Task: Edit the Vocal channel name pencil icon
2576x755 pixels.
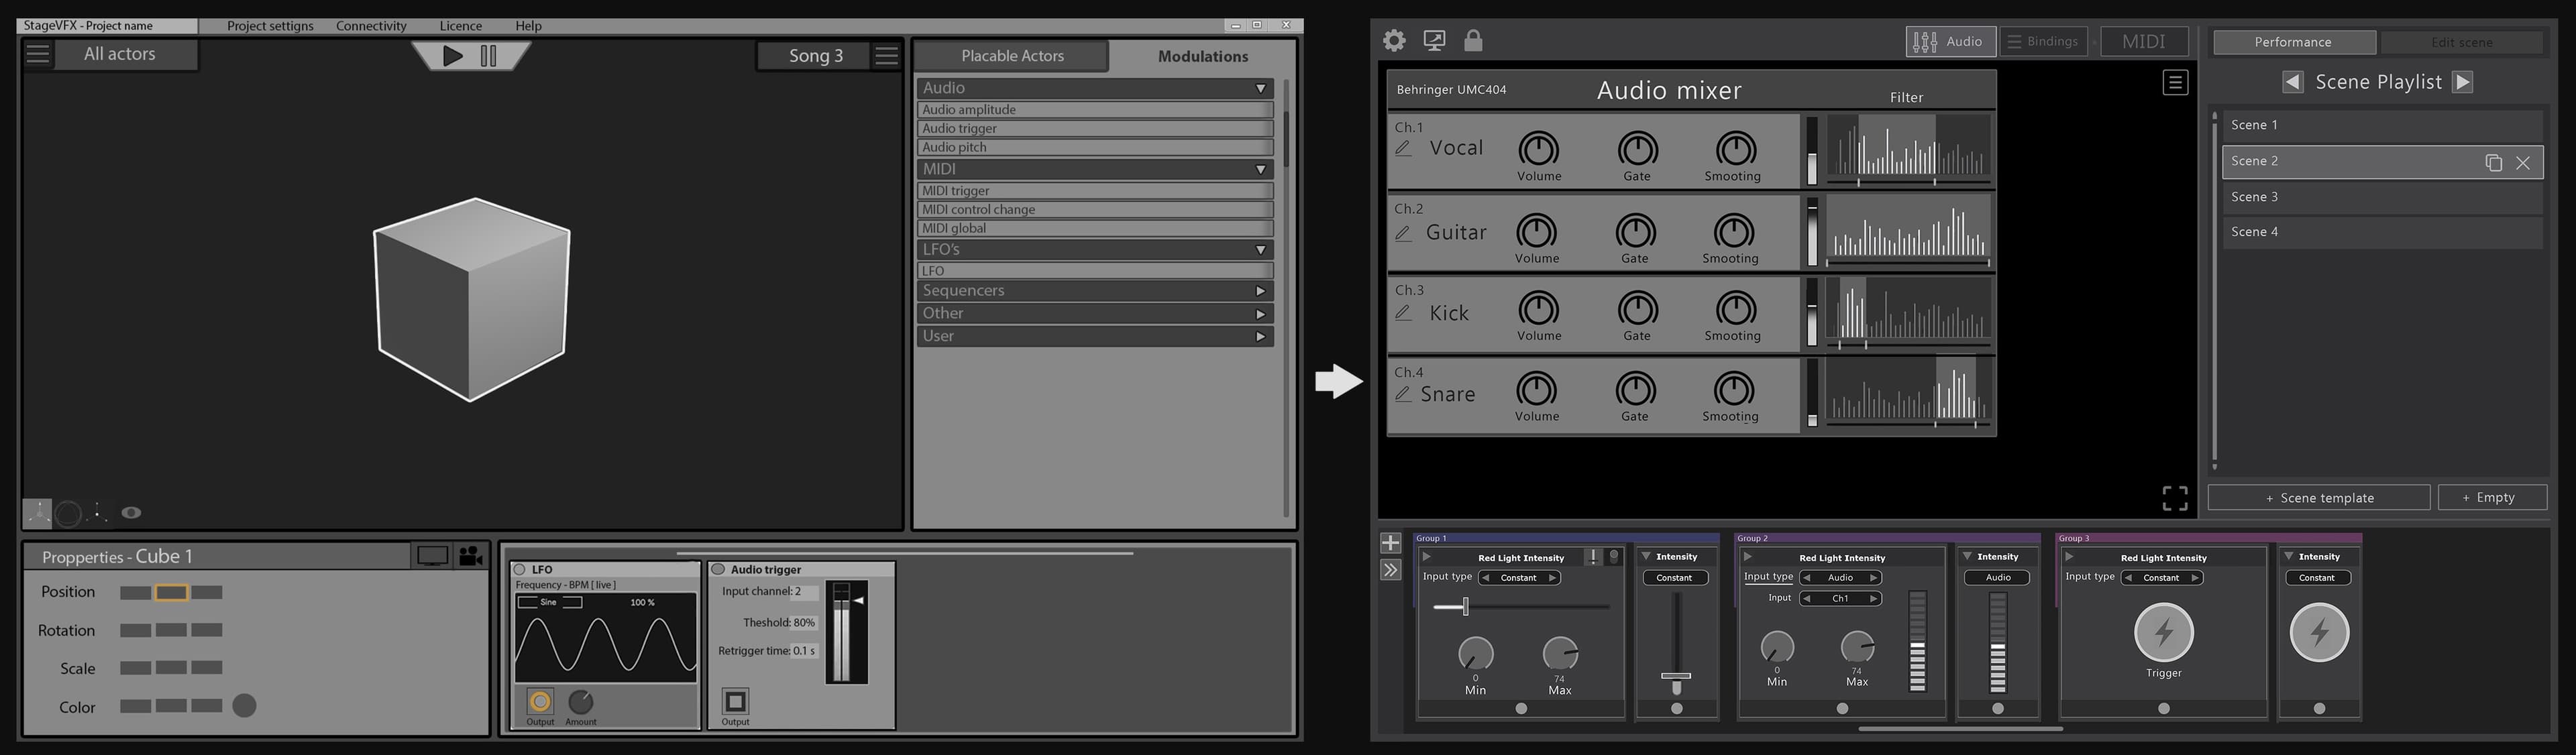Action: [1404, 148]
